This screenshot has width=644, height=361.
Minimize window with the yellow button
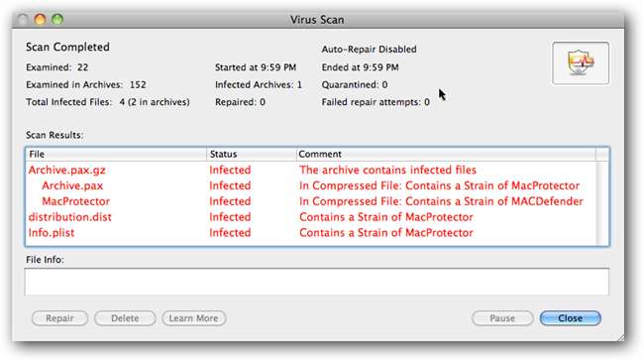[x=40, y=19]
